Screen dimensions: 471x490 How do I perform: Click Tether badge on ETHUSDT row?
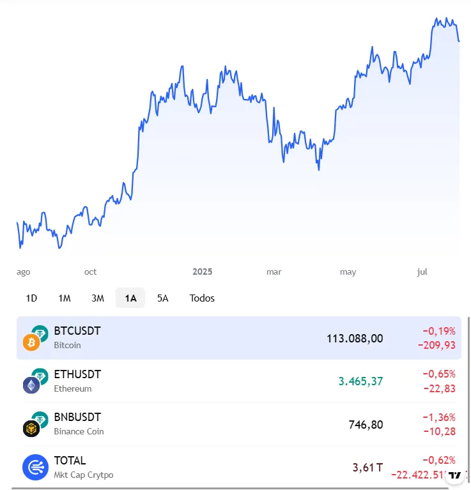click(x=41, y=376)
